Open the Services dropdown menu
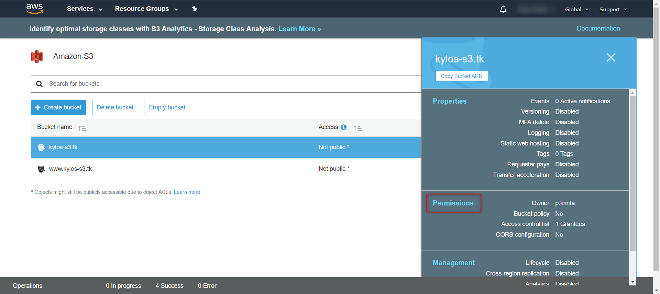This screenshot has height=294, width=660. tap(85, 9)
